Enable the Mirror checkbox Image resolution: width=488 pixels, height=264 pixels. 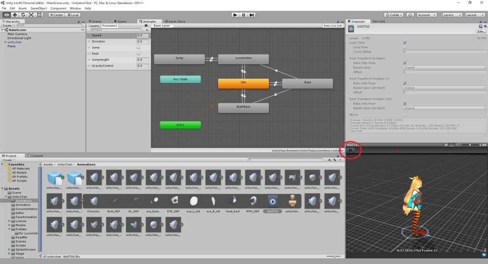(x=405, y=115)
